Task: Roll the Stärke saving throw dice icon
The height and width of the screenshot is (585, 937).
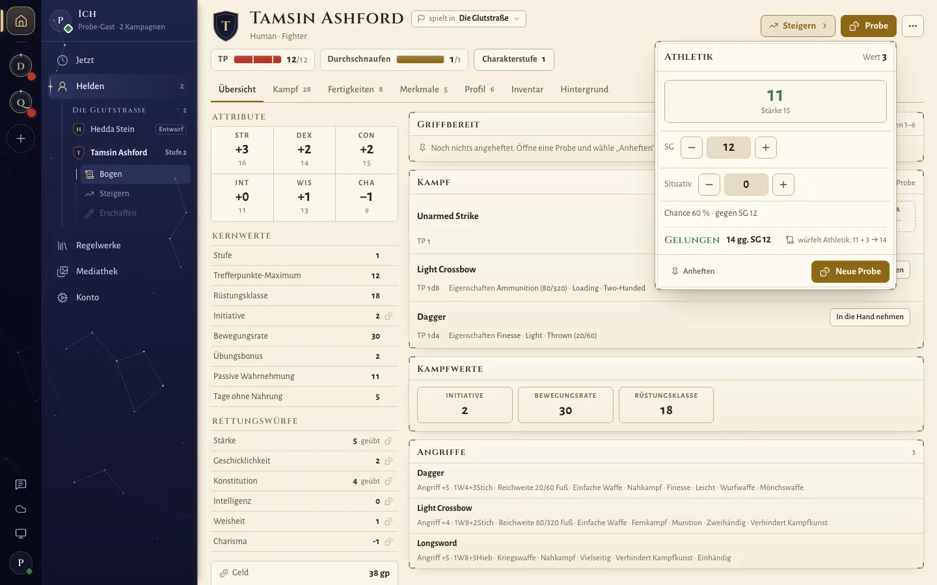Action: point(388,441)
